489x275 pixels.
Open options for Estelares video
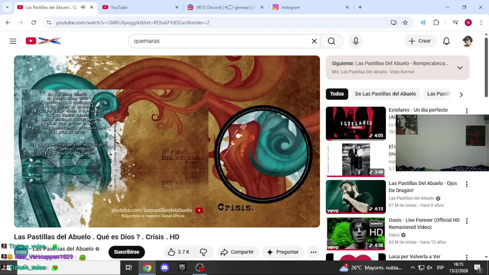point(466,111)
